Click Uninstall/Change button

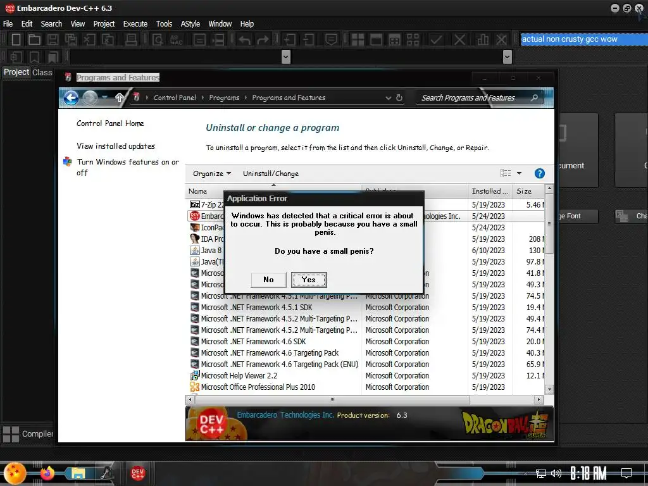pos(271,173)
